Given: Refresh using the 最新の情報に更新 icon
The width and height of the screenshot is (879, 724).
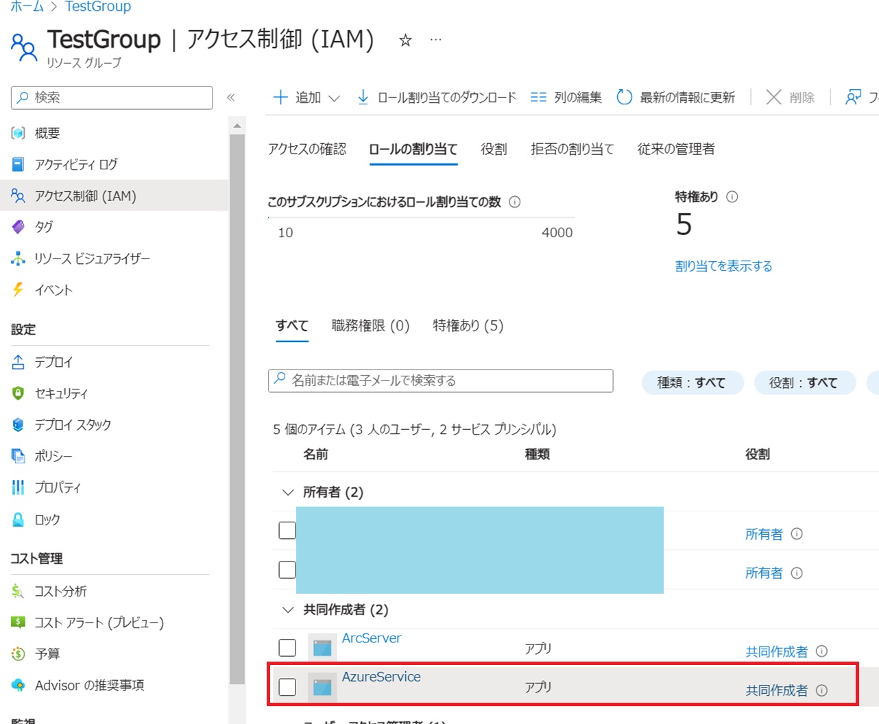Looking at the screenshot, I should tap(624, 97).
